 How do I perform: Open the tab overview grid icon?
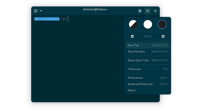(x=140, y=11)
